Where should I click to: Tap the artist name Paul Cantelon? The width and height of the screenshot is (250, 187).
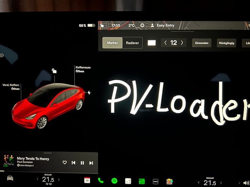(x=25, y=162)
